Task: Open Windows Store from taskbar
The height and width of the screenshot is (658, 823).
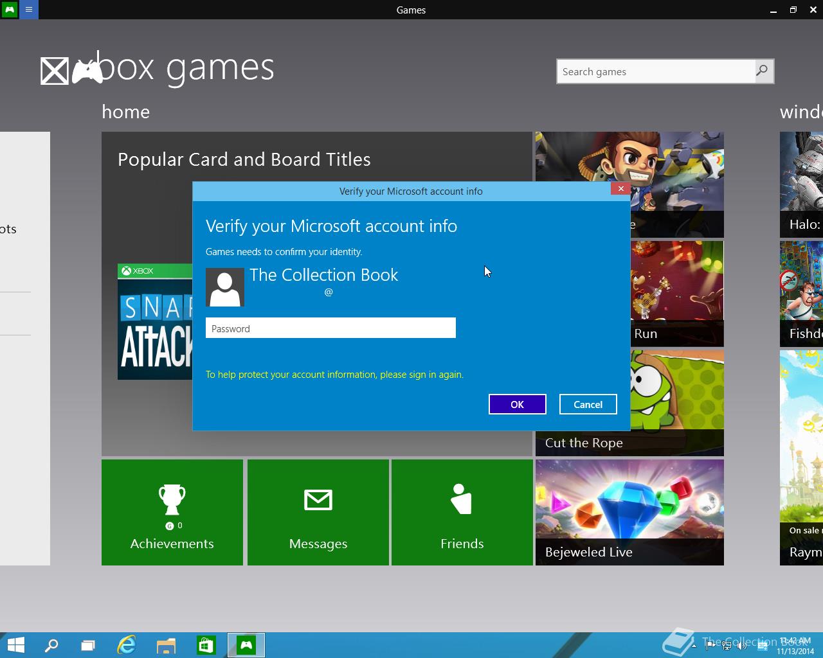Action: (206, 645)
